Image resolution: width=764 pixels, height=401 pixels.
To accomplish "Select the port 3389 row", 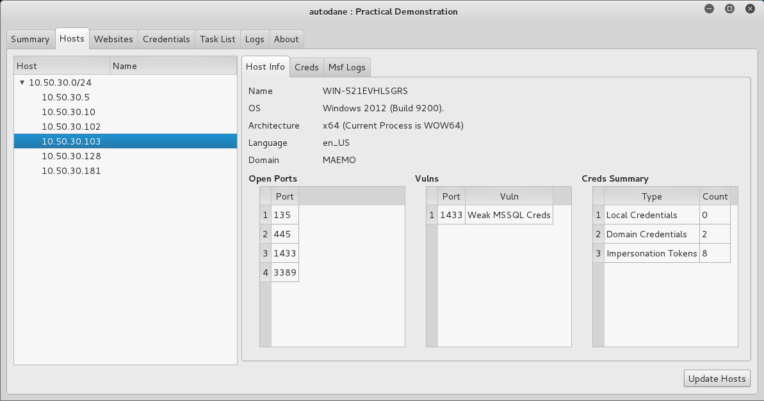I will pyautogui.click(x=284, y=272).
